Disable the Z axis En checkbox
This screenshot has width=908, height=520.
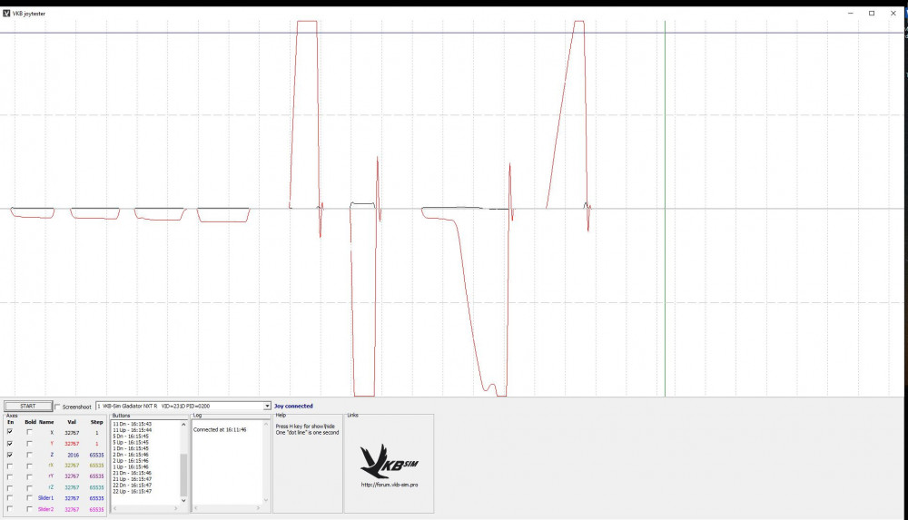10,455
